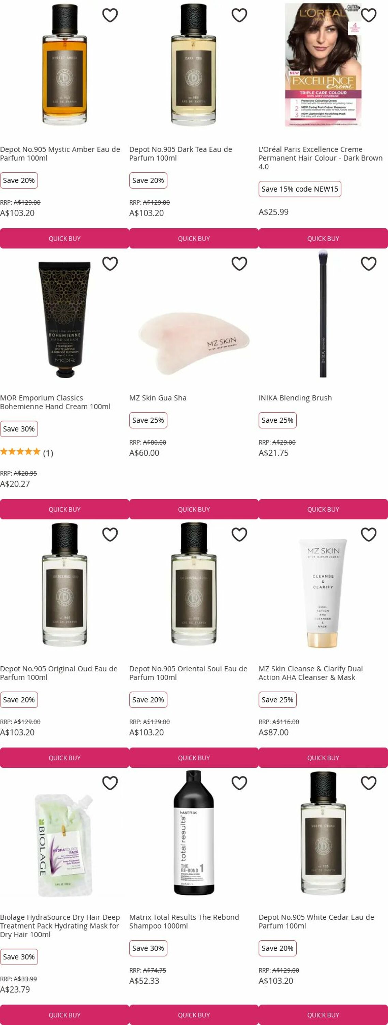Image resolution: width=388 pixels, height=1025 pixels.
Task: Quick buy MZ Skin Cleanse & Clarify
Action: (323, 757)
